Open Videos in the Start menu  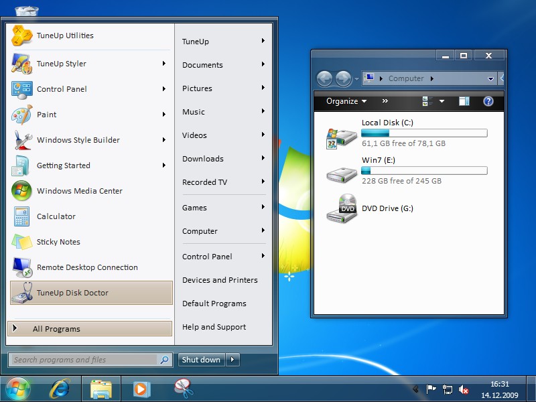(x=223, y=135)
